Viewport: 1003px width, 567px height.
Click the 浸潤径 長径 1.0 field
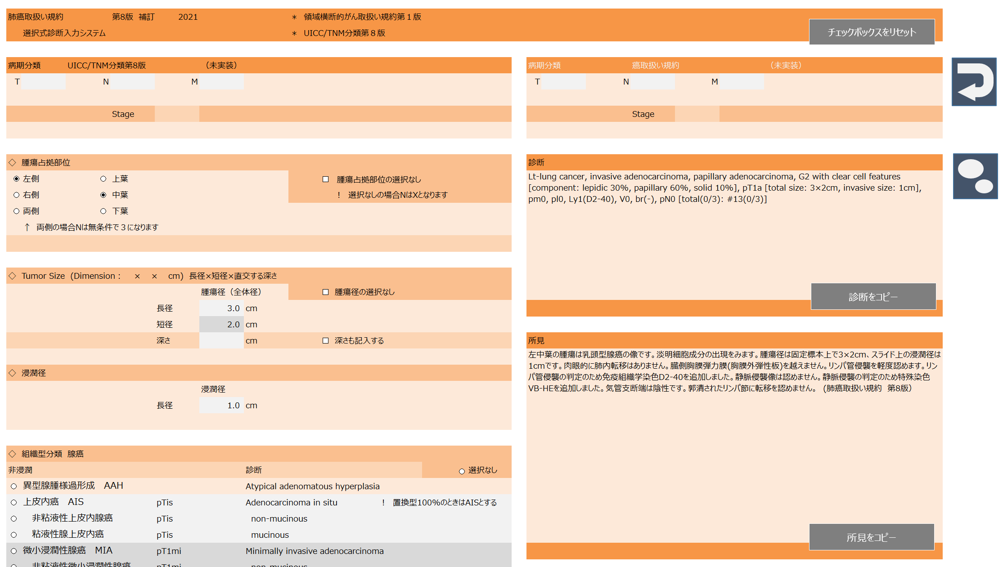(221, 405)
